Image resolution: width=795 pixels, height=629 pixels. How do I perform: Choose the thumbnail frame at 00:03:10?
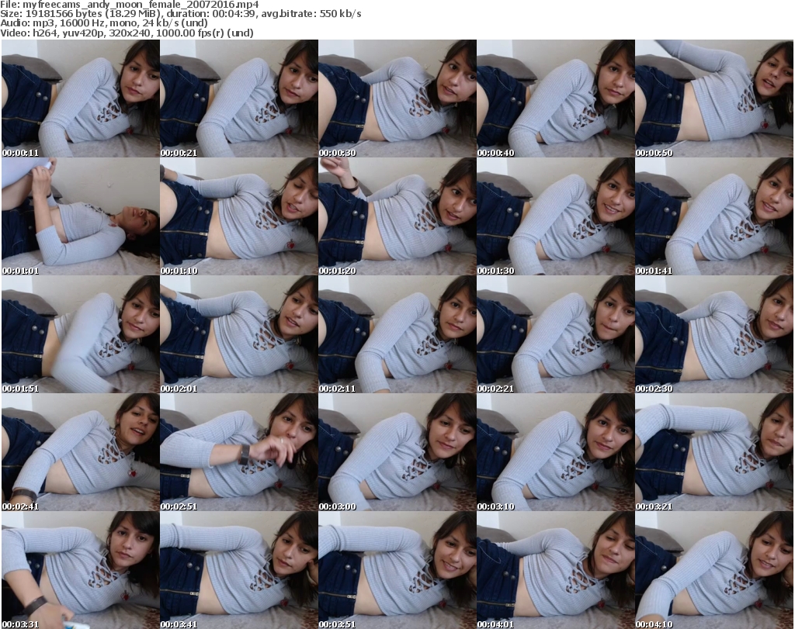point(556,452)
